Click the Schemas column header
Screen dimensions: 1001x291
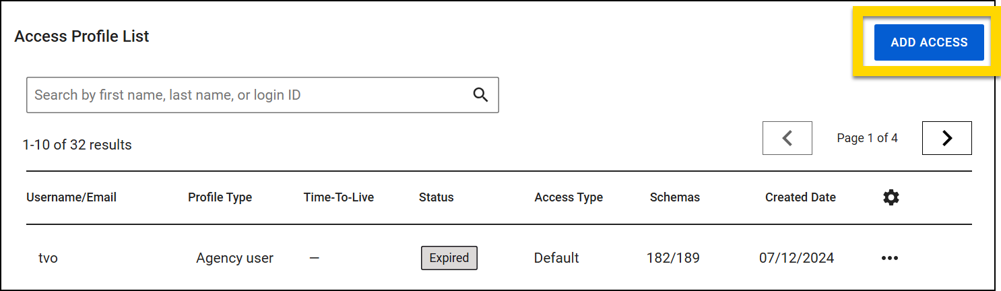(674, 197)
